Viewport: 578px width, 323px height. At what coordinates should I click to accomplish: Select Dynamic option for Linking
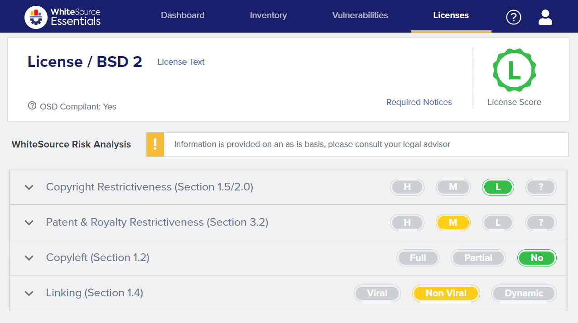524,293
